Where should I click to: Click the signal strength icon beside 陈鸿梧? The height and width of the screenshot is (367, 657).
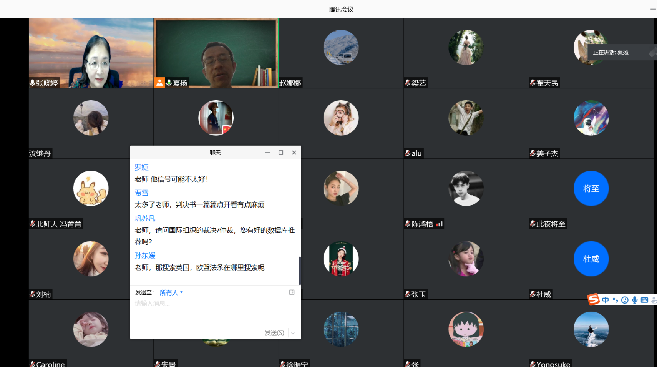(439, 224)
